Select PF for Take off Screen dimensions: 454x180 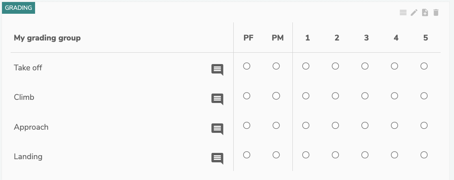247,66
